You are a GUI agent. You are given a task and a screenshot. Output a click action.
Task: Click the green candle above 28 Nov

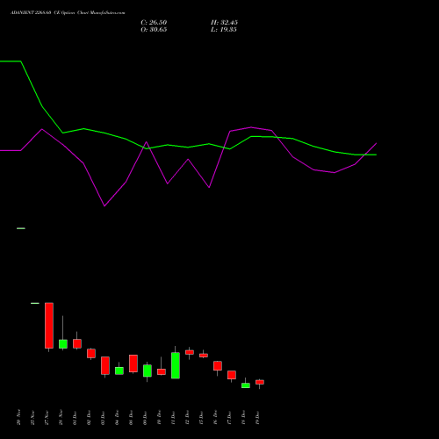63,344
